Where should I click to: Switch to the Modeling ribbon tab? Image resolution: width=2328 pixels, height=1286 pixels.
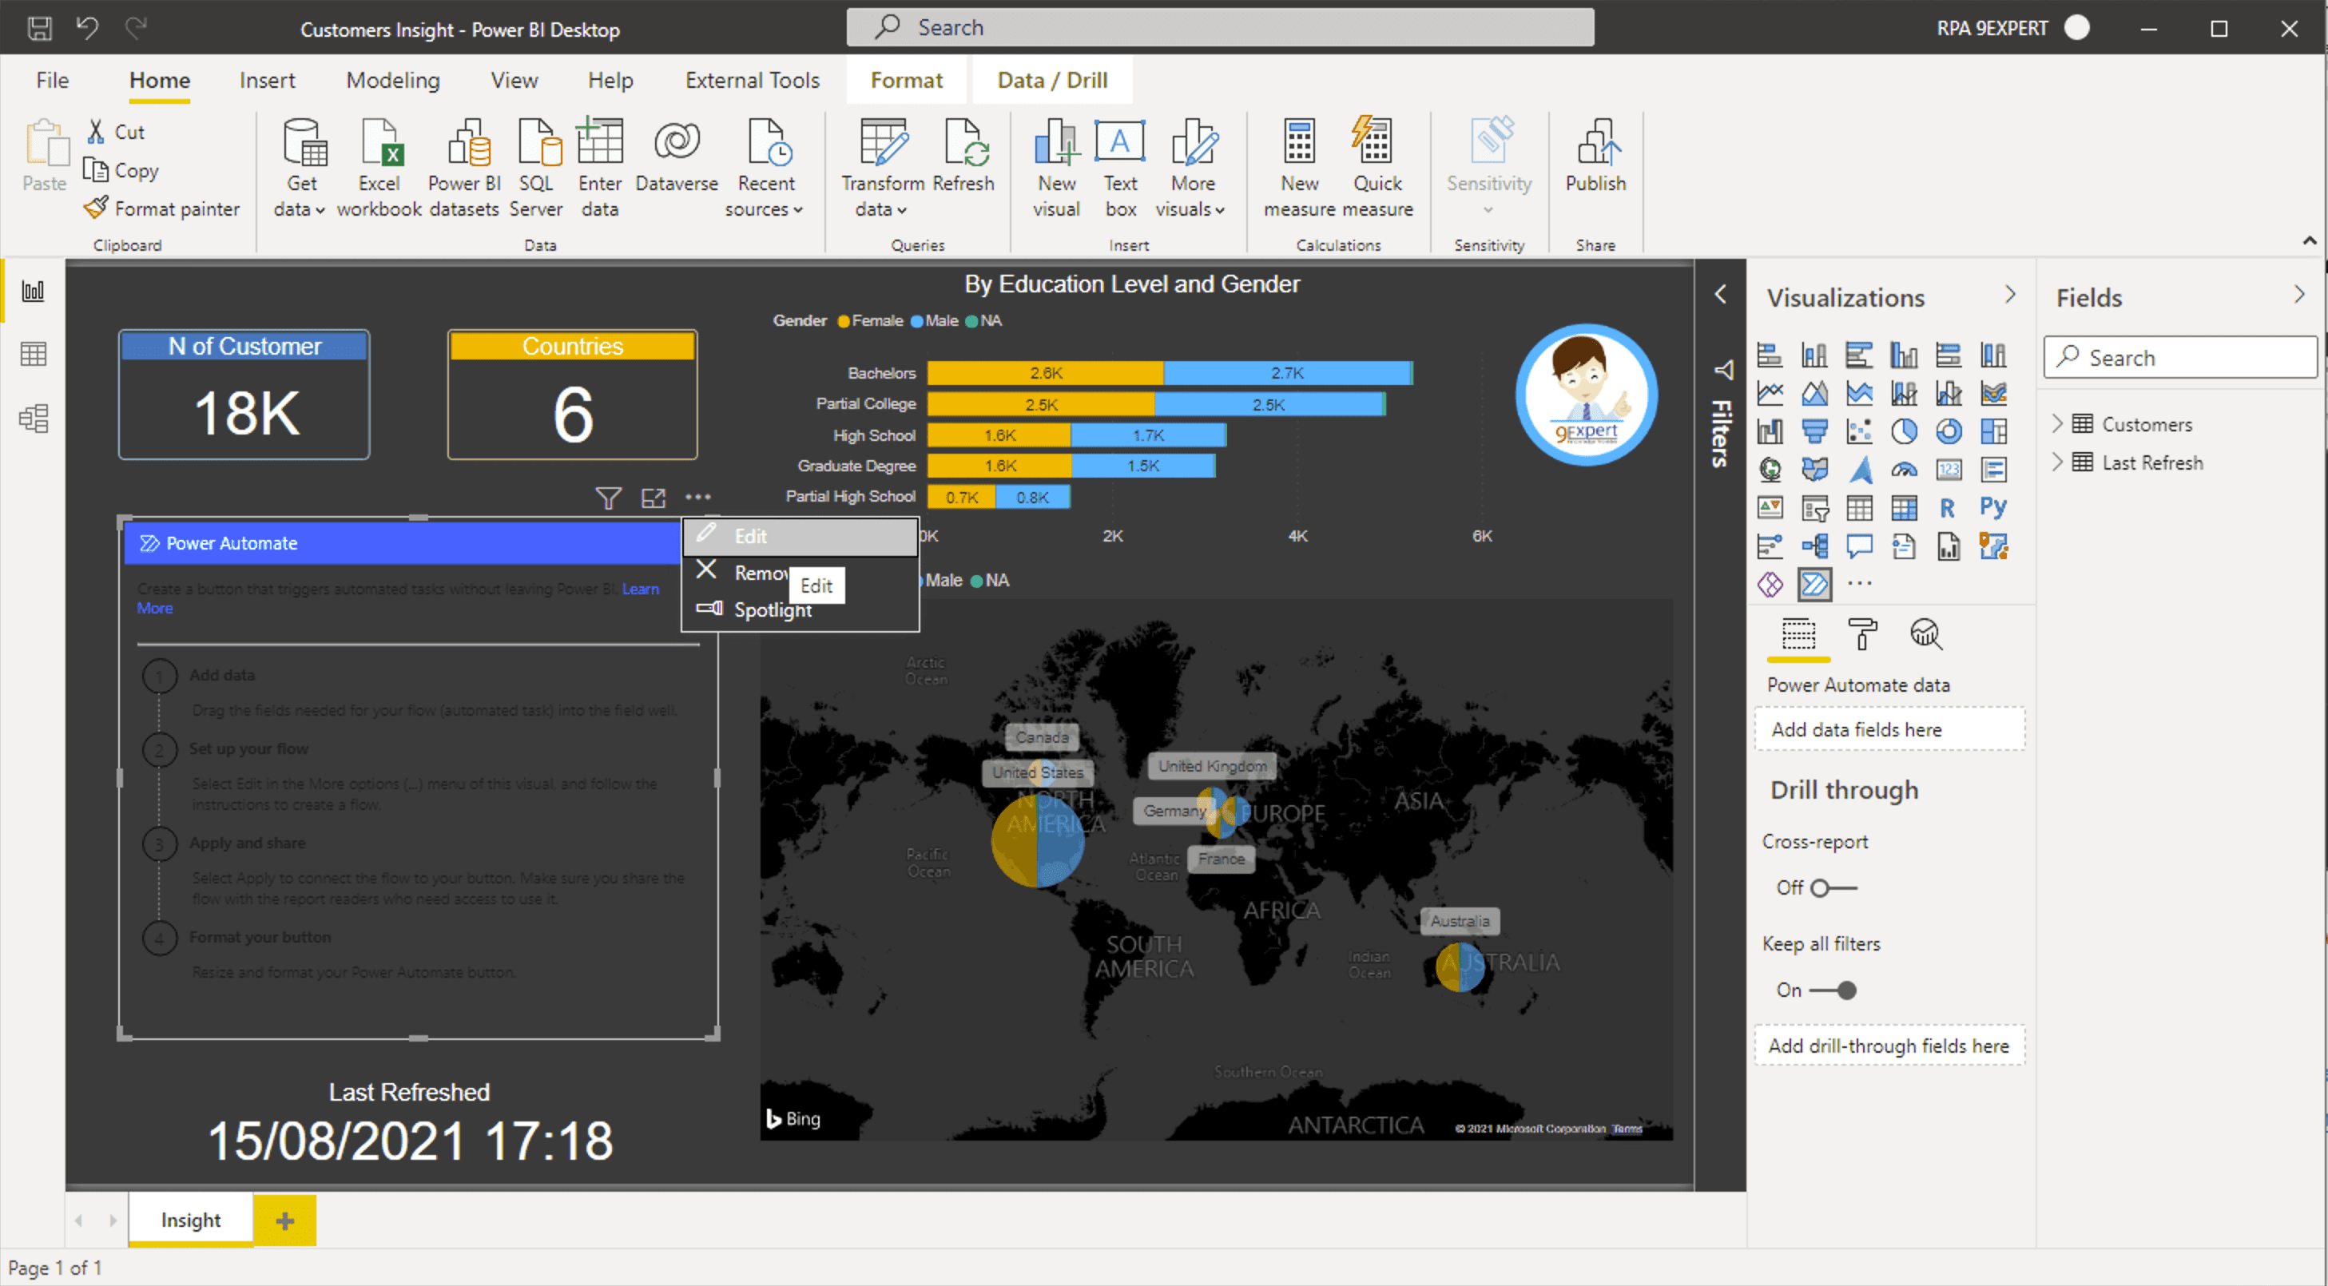pyautogui.click(x=392, y=80)
